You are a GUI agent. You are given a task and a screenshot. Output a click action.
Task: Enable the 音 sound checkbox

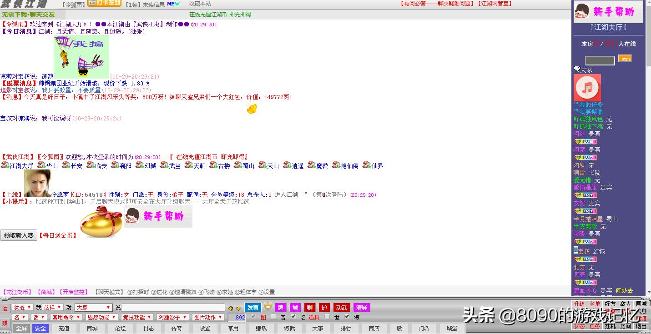tap(273, 317)
